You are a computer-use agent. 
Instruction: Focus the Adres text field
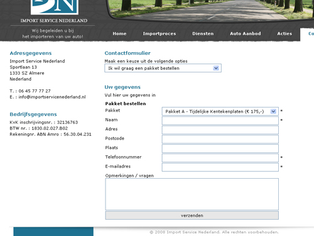(220, 130)
